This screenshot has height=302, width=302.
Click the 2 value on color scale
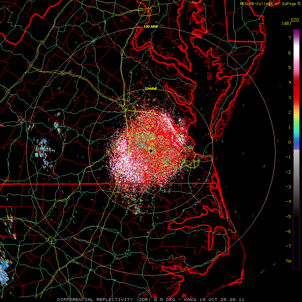point(290,112)
